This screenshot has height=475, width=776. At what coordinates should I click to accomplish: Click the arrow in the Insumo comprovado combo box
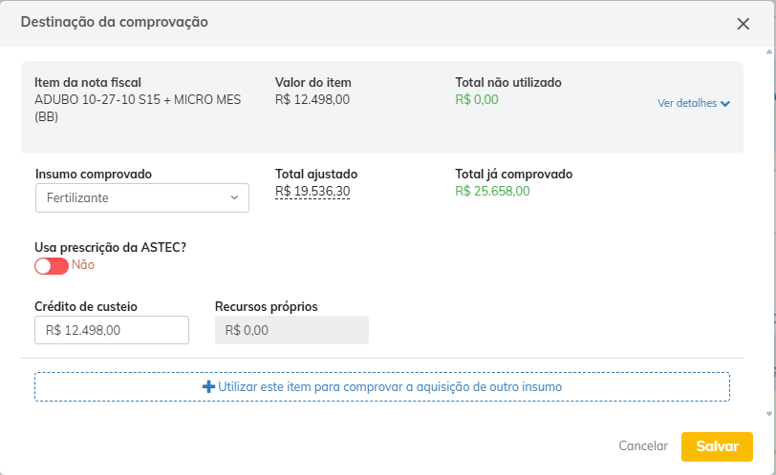click(x=234, y=198)
